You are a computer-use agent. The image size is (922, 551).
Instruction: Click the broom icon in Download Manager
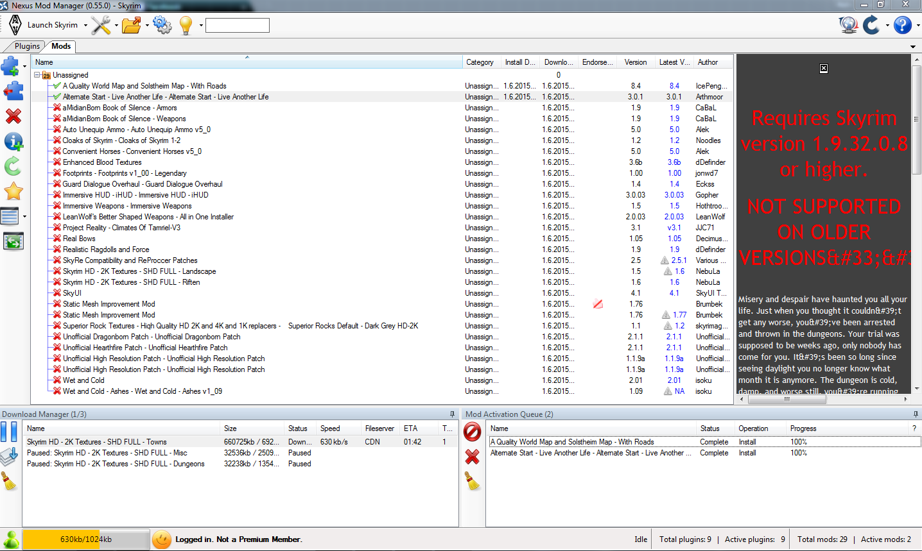9,481
